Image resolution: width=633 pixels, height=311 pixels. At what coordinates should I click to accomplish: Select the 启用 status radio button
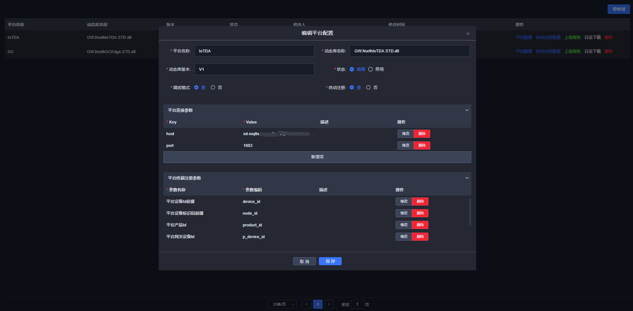click(352, 69)
